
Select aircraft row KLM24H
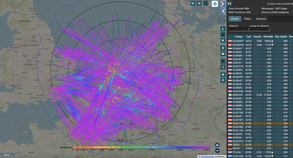[260, 84]
